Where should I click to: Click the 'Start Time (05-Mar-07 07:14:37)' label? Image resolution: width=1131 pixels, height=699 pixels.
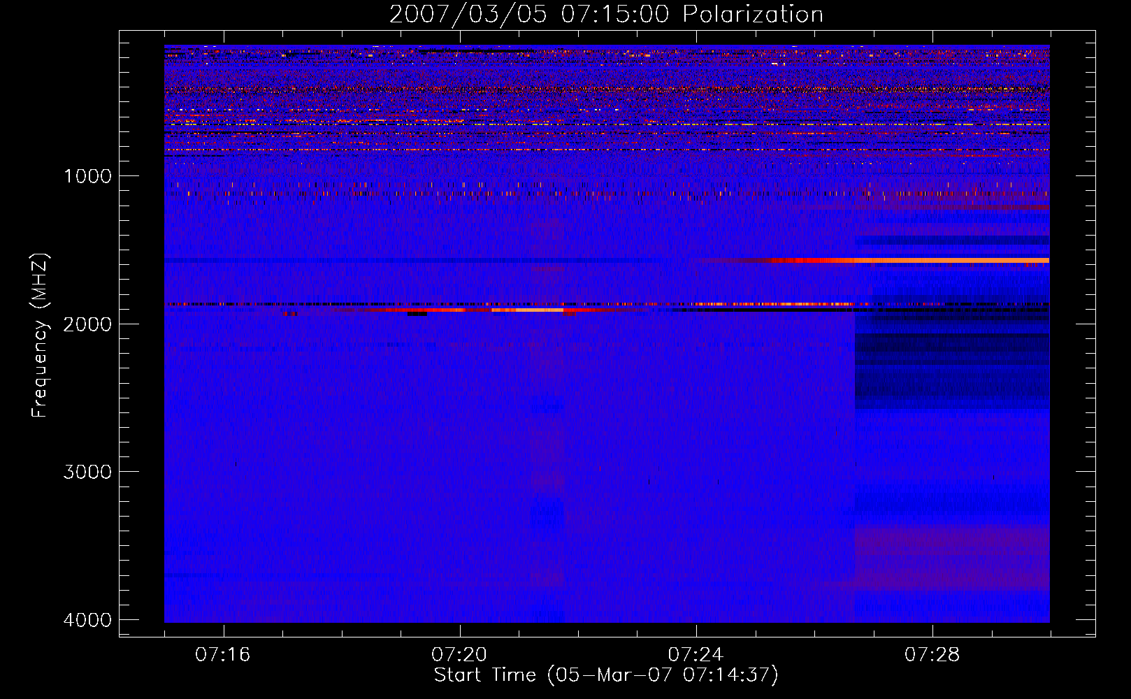[x=606, y=675]
